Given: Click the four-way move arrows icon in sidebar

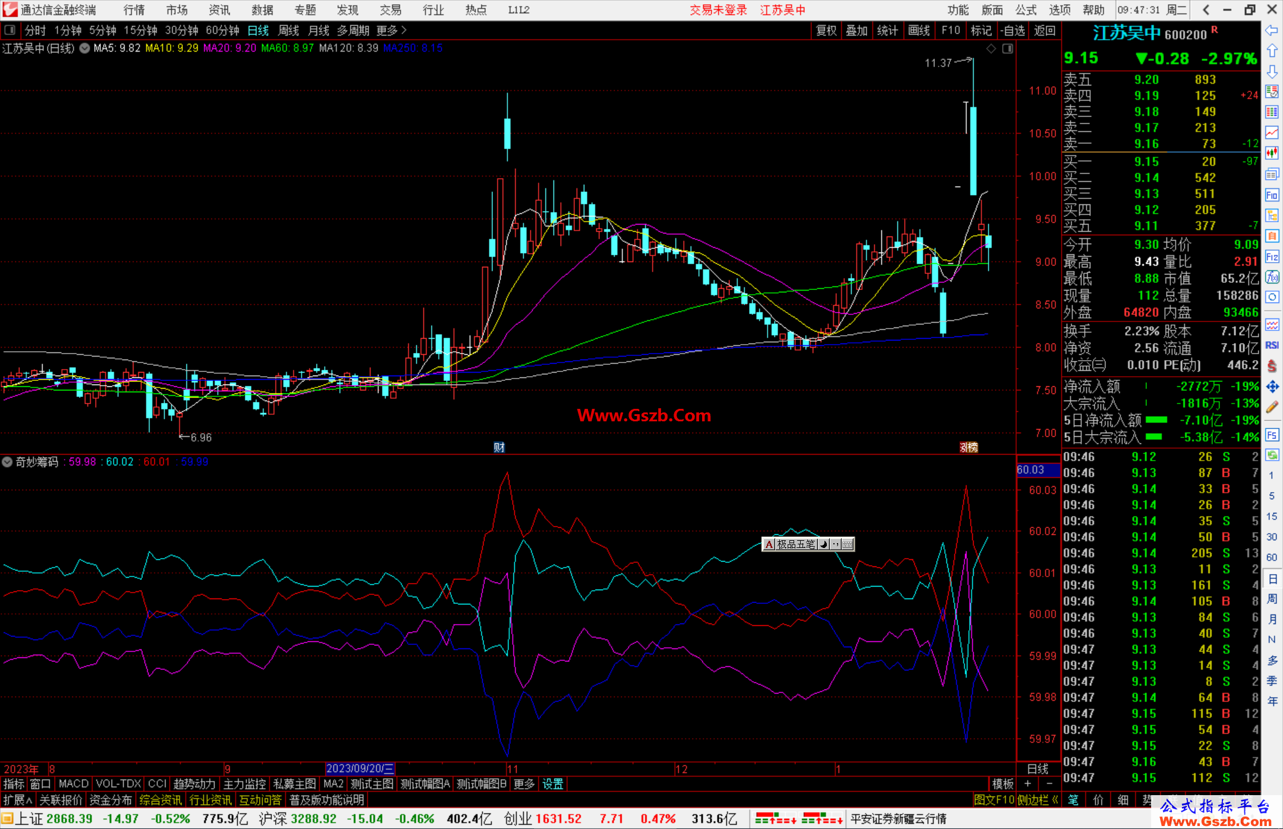Looking at the screenshot, I should (1272, 387).
